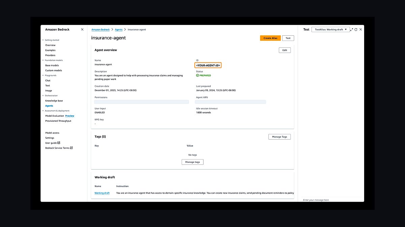Open Provisioned Throughput
This screenshot has width=405, height=227.
(58, 121)
